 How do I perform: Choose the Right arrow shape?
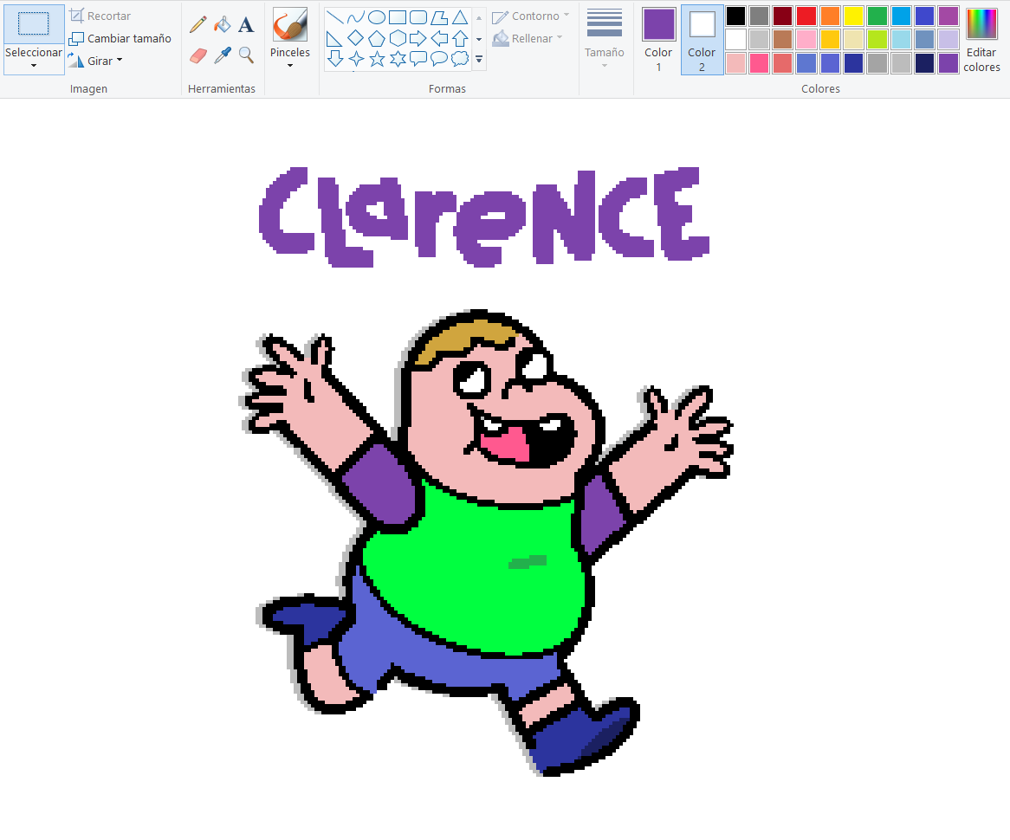(x=418, y=39)
